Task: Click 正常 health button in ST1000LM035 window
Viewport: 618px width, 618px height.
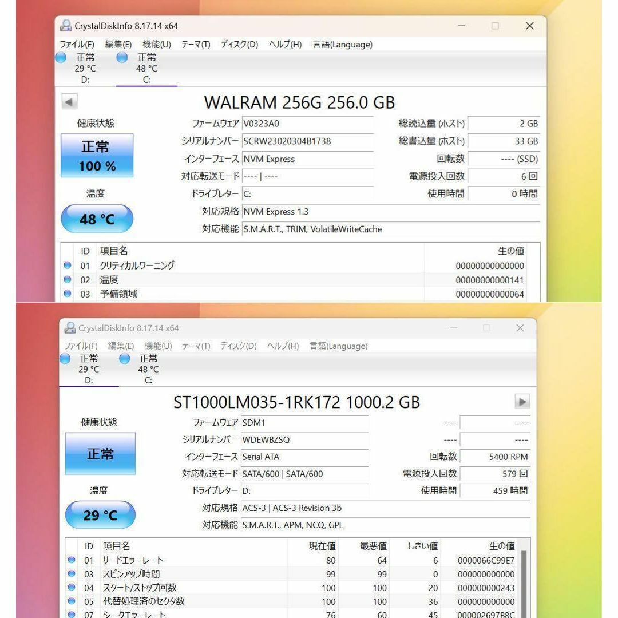Action: (x=100, y=454)
